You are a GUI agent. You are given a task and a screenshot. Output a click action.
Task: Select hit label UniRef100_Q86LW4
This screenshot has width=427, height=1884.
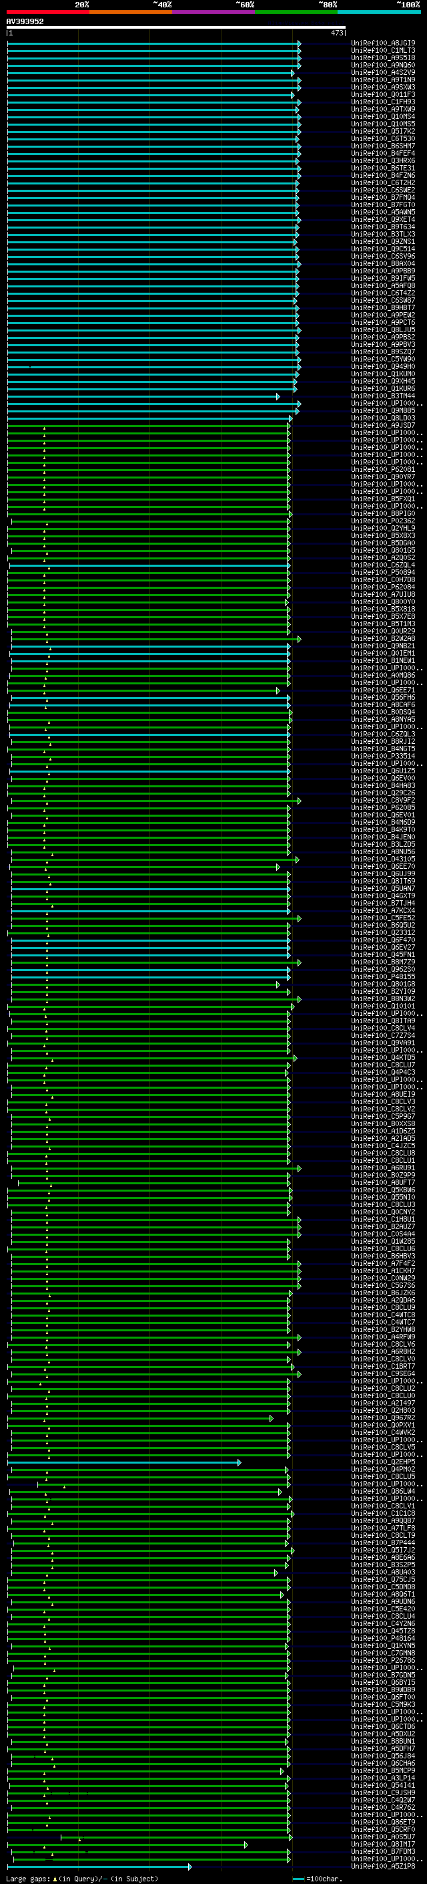pos(383,1491)
